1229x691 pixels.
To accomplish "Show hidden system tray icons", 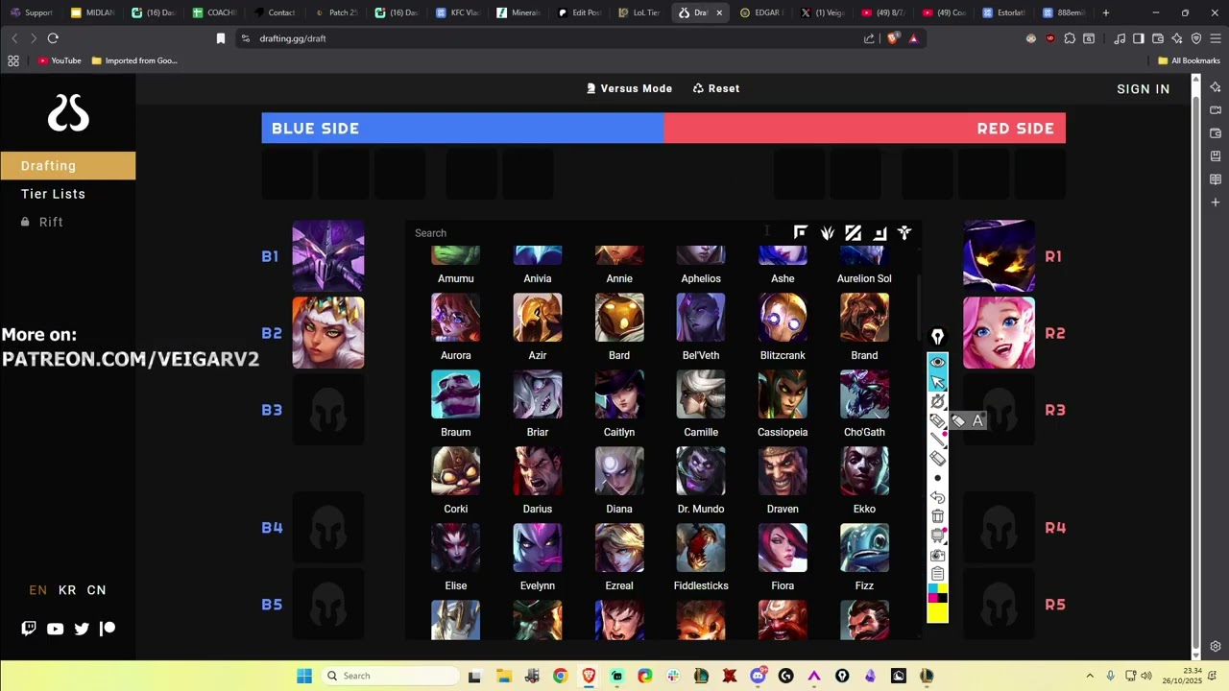I will [x=1090, y=676].
